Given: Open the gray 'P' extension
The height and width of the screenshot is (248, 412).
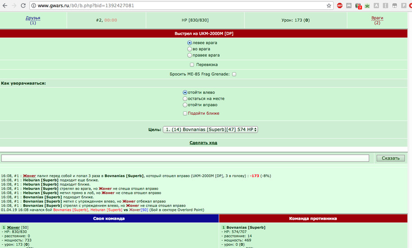Looking at the screenshot, I should pos(404,5).
